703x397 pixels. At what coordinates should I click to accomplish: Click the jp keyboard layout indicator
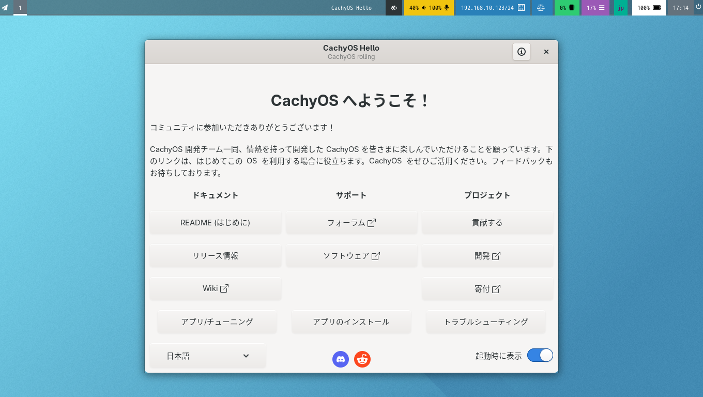coord(621,8)
